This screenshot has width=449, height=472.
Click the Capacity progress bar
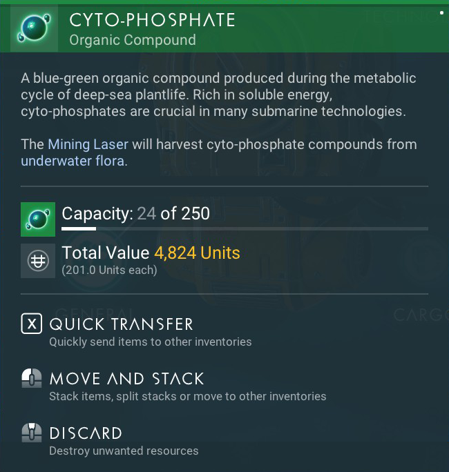(x=245, y=228)
